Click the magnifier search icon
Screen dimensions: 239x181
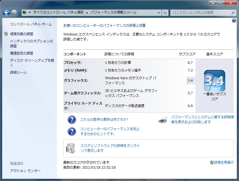(233, 13)
